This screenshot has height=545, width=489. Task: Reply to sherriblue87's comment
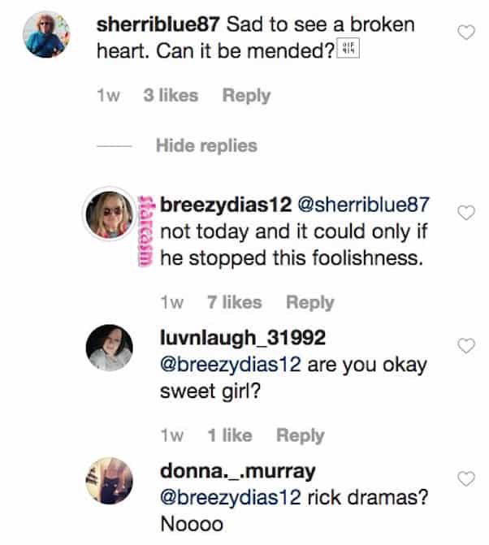246,95
